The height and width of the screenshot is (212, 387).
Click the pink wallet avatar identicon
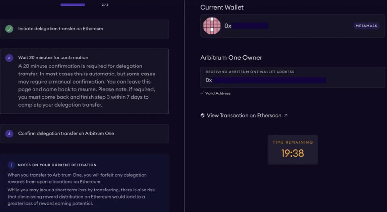212,26
